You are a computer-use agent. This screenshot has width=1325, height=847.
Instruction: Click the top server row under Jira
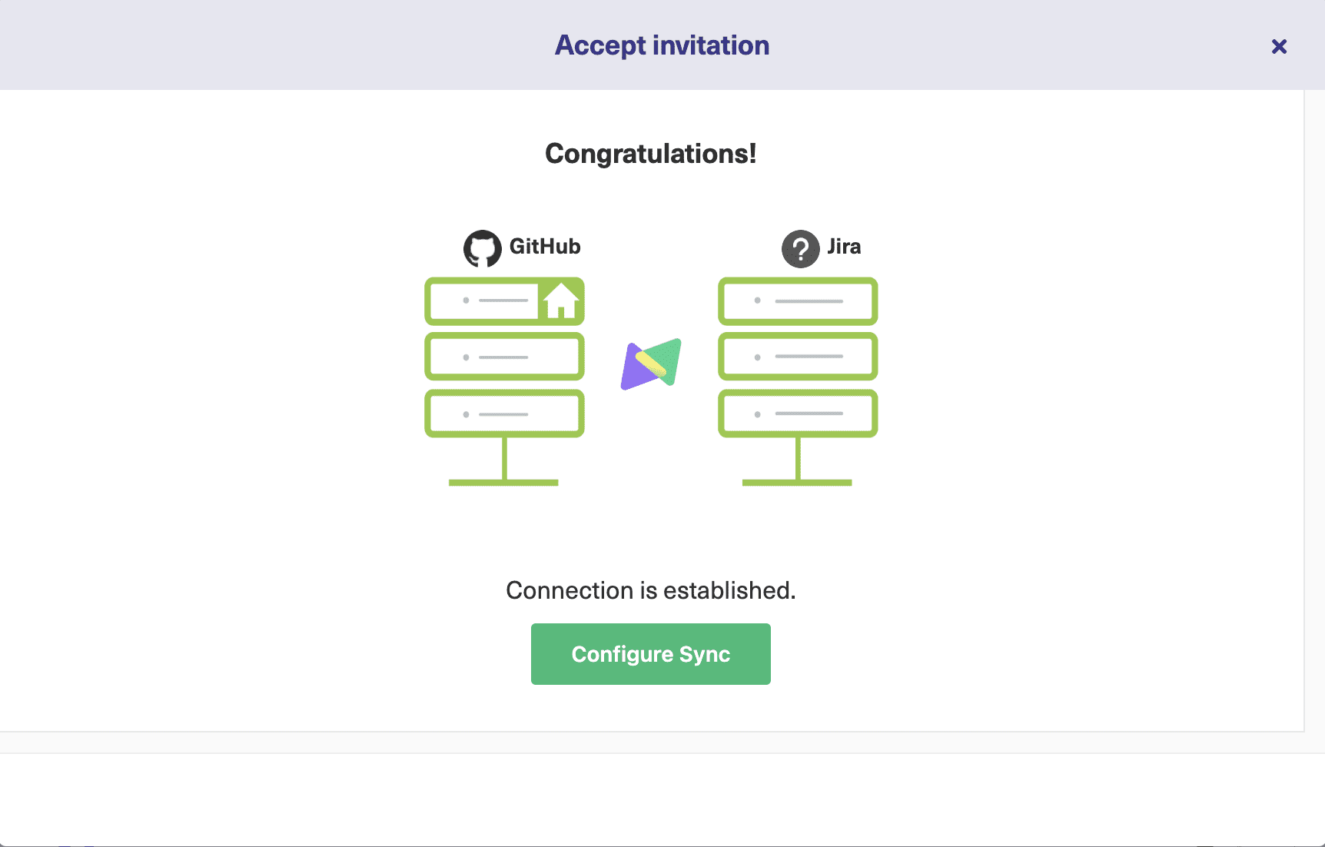(797, 301)
